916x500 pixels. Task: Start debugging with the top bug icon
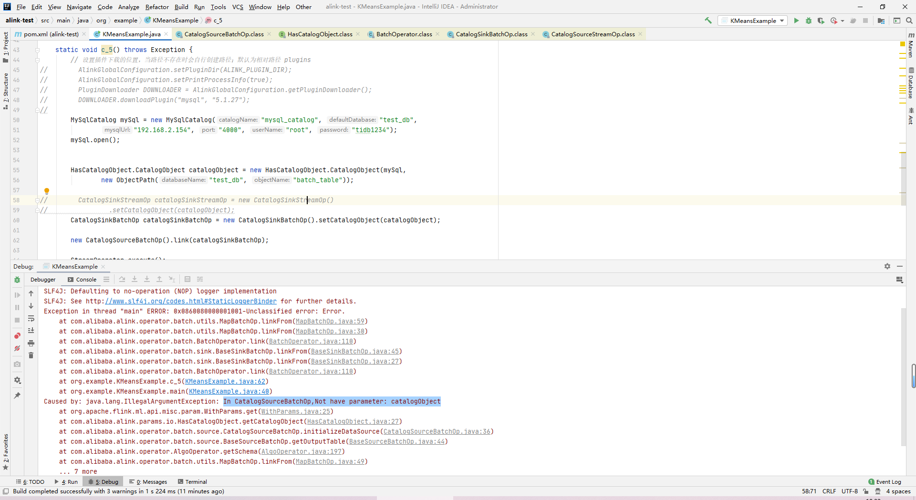point(809,21)
